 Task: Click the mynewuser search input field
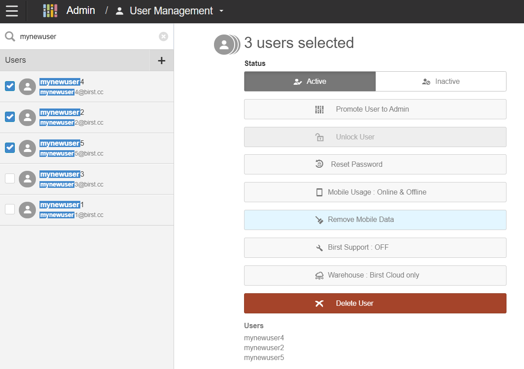point(87,36)
